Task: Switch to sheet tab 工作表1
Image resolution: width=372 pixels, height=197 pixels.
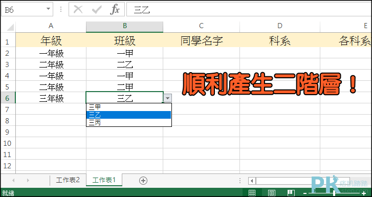Action: [104, 180]
